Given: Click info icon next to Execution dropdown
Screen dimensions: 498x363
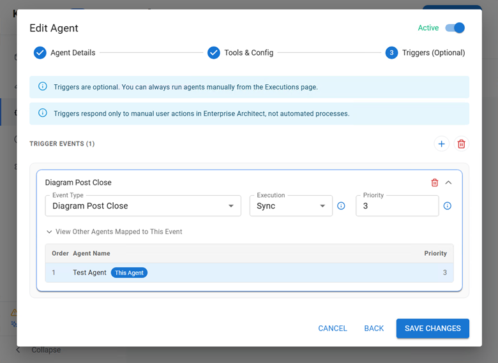Looking at the screenshot, I should click(x=341, y=206).
